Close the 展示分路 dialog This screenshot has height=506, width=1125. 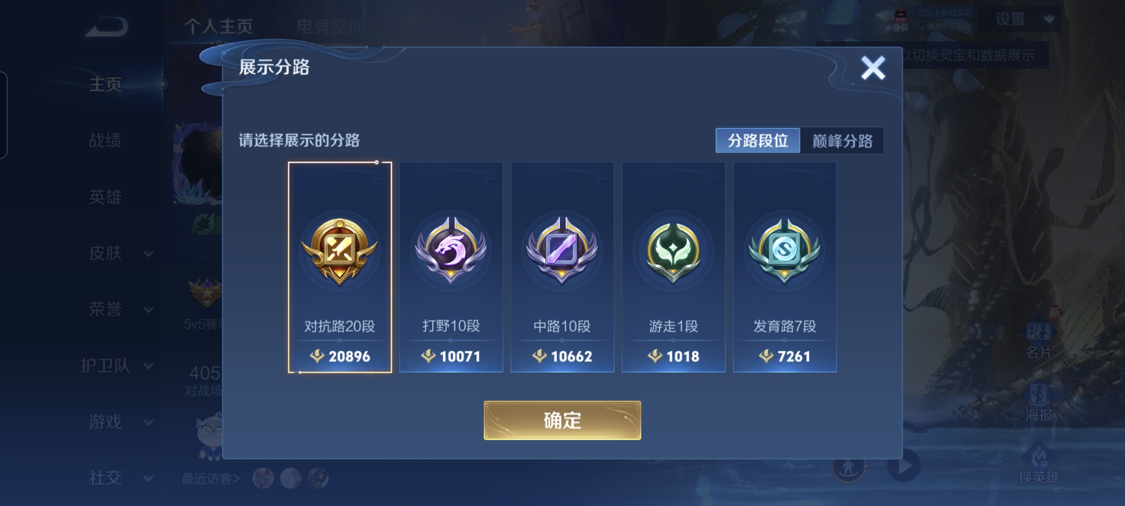point(873,68)
